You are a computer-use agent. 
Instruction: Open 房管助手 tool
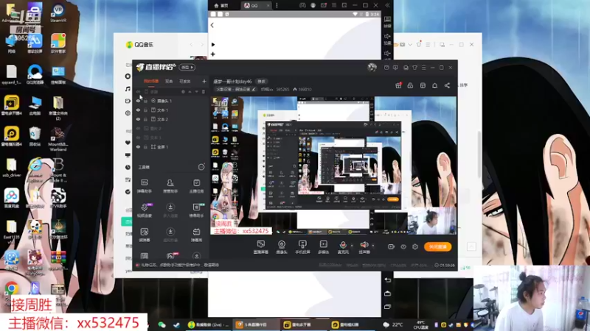click(x=170, y=186)
